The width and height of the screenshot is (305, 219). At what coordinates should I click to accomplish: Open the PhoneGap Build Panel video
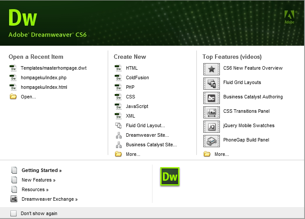[246, 140]
